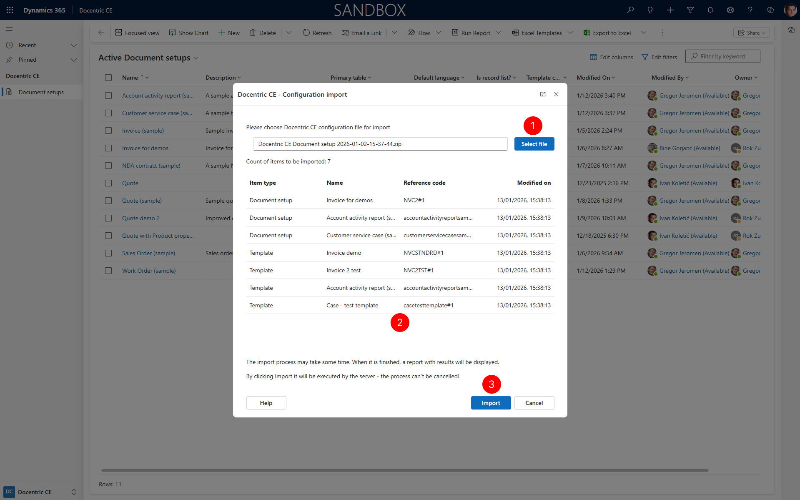Viewport: 800px width, 500px height.
Task: Click the Filter by keyword search box
Action: (722, 56)
